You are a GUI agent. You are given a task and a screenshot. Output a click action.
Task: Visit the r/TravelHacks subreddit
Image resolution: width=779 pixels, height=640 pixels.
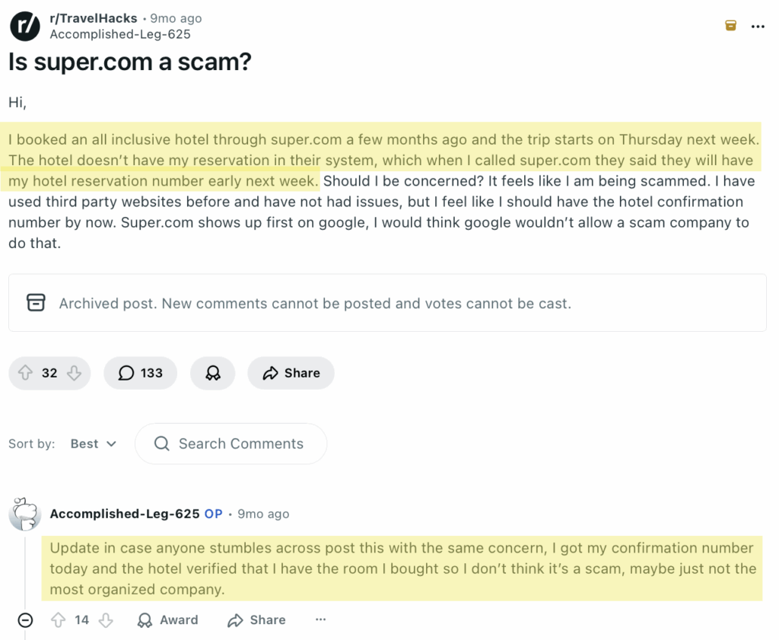coord(93,18)
